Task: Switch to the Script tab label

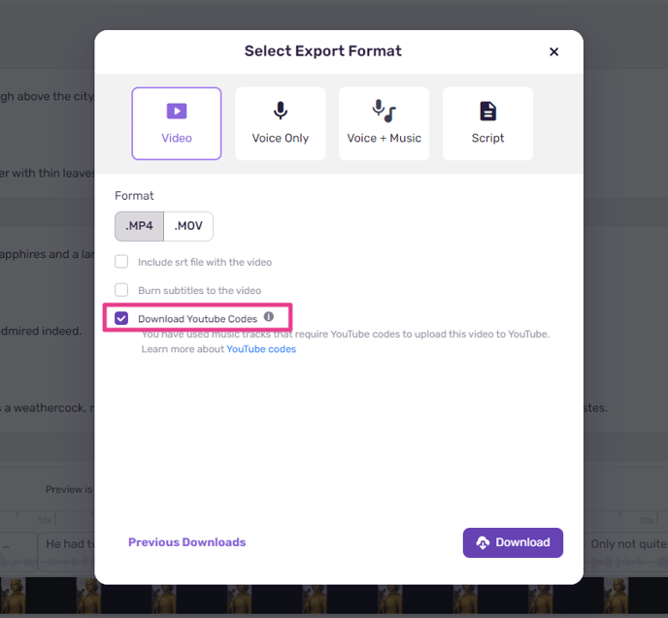Action: tap(487, 138)
